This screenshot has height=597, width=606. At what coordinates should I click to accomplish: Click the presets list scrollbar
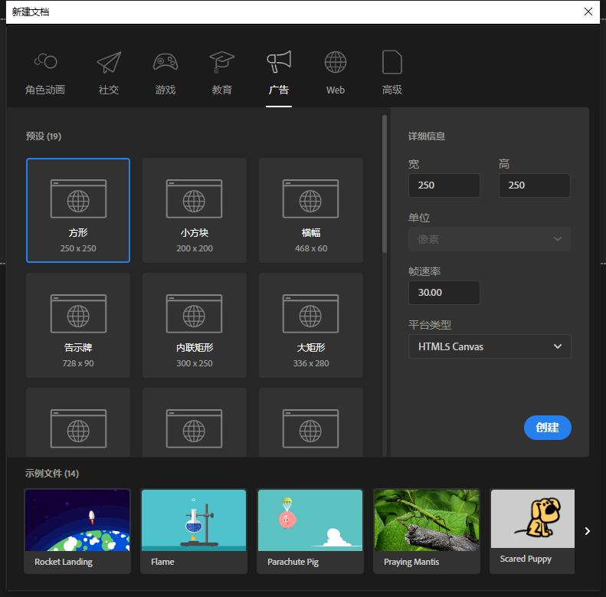384,184
